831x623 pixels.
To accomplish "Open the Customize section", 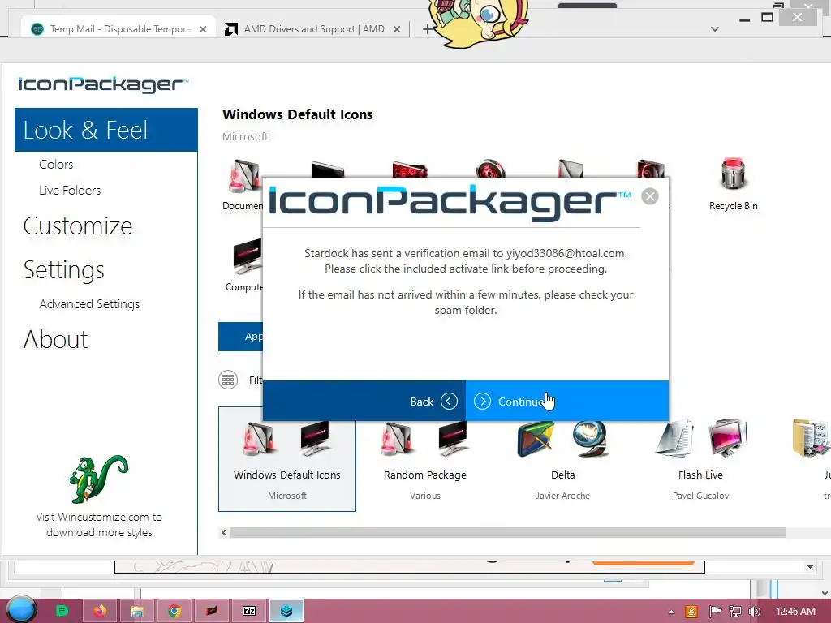I will tap(78, 226).
